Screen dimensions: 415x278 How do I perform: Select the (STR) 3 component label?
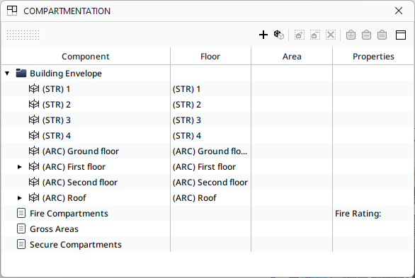[x=57, y=120]
